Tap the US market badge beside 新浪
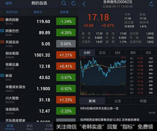 [x=2, y=75]
